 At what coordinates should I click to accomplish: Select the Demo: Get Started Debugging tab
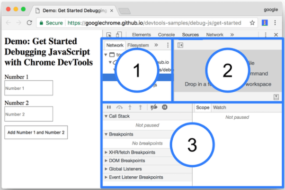tap(75, 10)
